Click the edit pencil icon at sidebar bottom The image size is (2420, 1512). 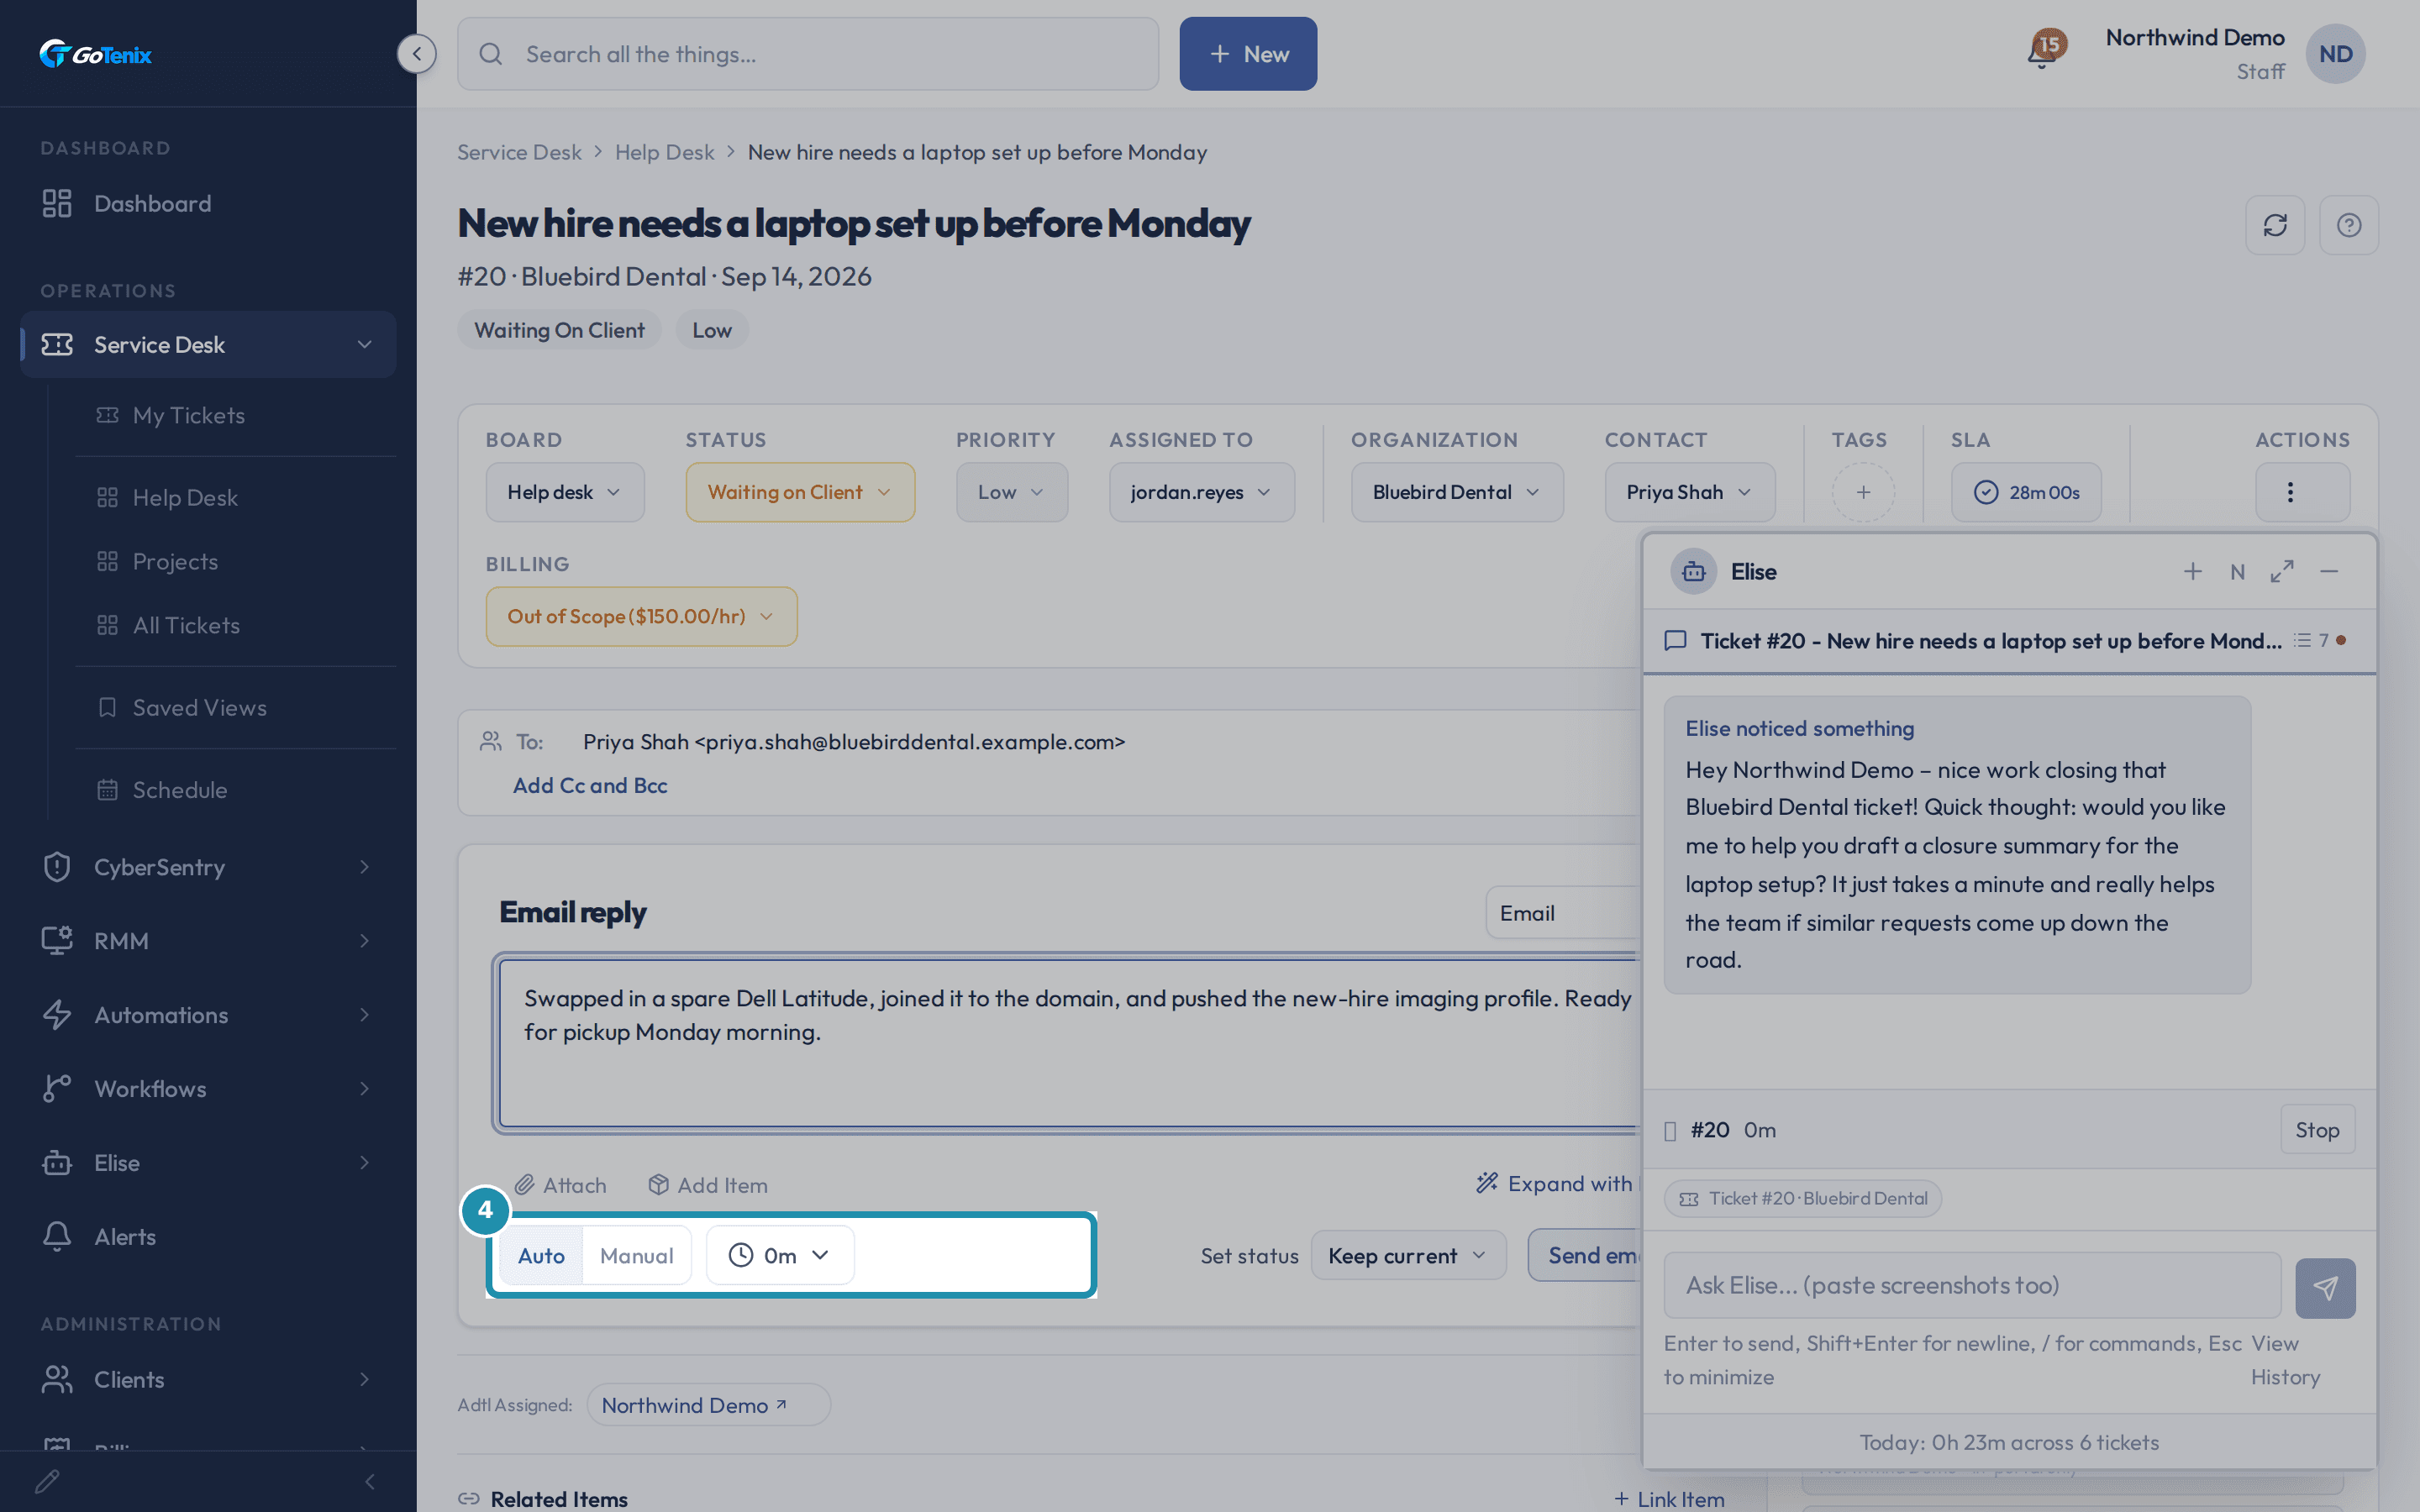47,1481
